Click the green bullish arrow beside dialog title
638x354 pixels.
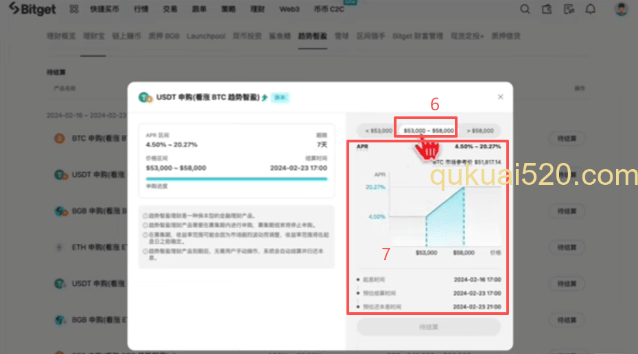pyautogui.click(x=265, y=97)
